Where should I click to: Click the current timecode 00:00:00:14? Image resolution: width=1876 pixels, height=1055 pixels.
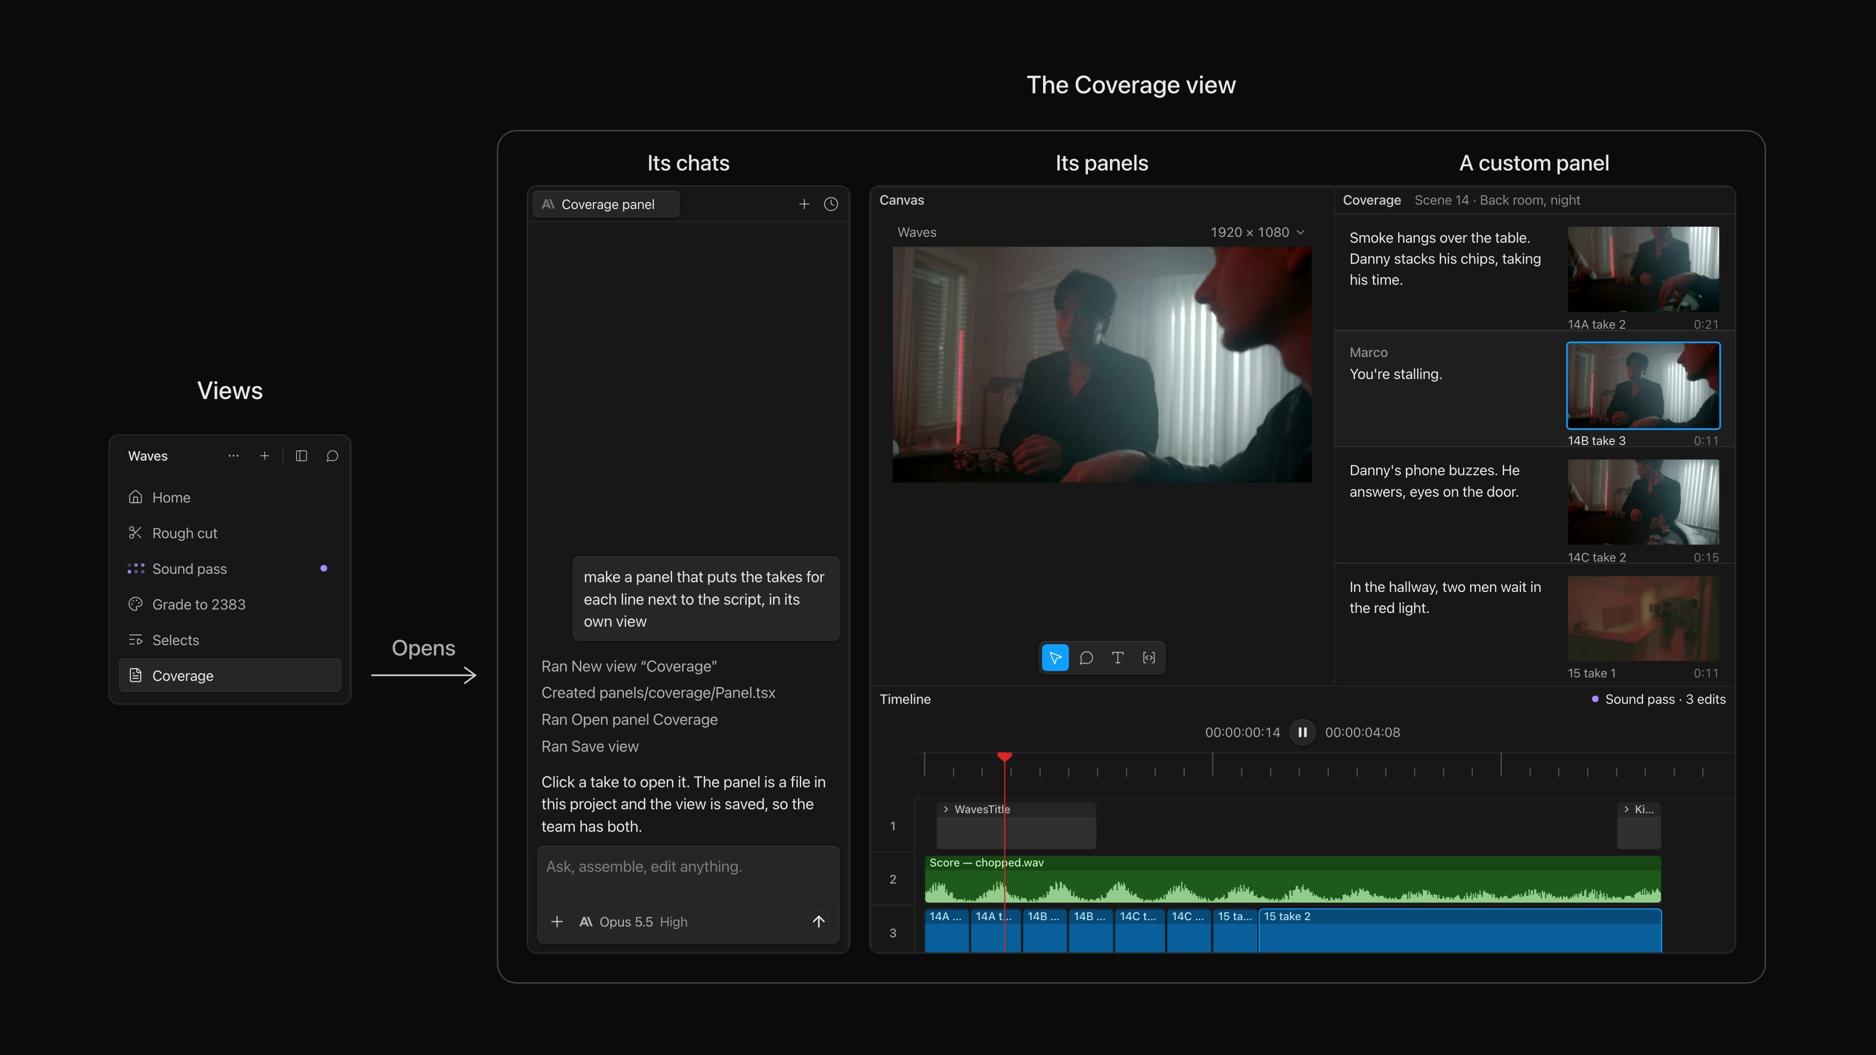(1242, 733)
